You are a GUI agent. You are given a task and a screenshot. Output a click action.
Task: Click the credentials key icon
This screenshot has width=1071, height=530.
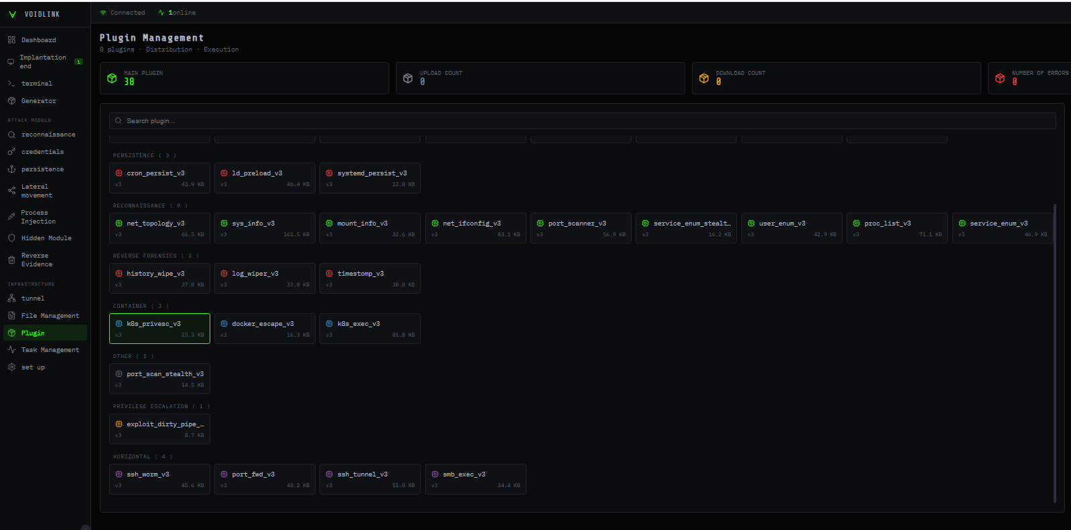point(11,152)
